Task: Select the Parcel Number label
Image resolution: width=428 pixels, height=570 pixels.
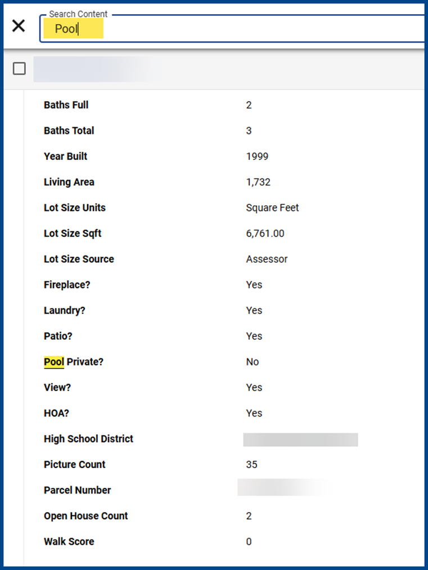Action: point(78,491)
